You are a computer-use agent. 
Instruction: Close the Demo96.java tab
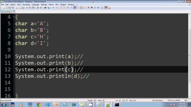pyautogui.click(x=14, y=12)
